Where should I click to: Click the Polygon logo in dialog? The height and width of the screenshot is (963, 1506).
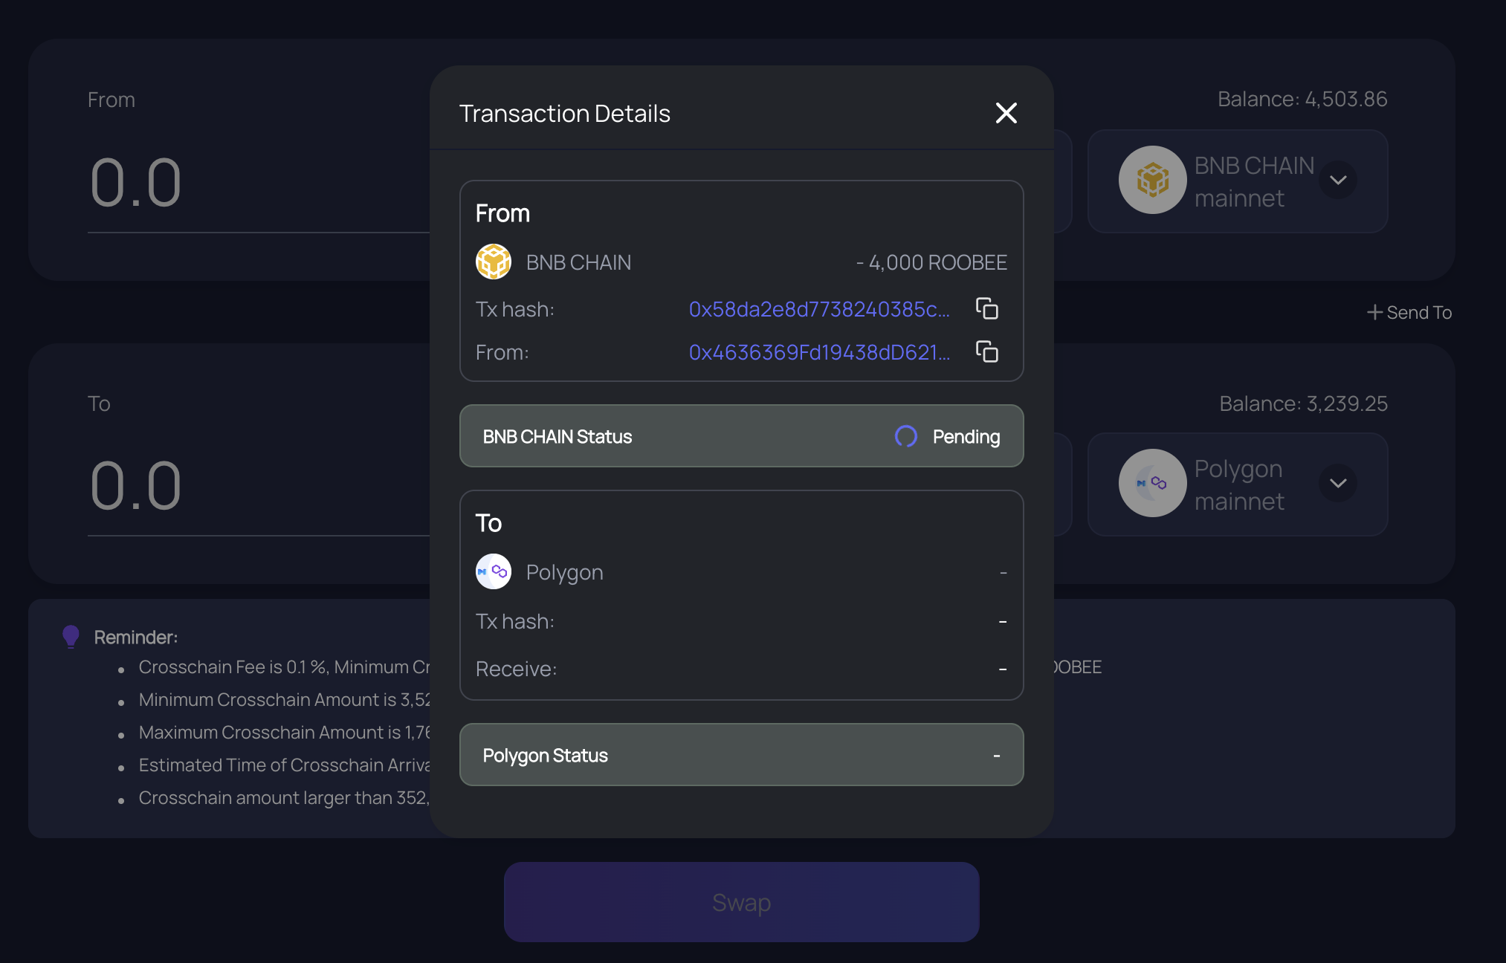494,571
